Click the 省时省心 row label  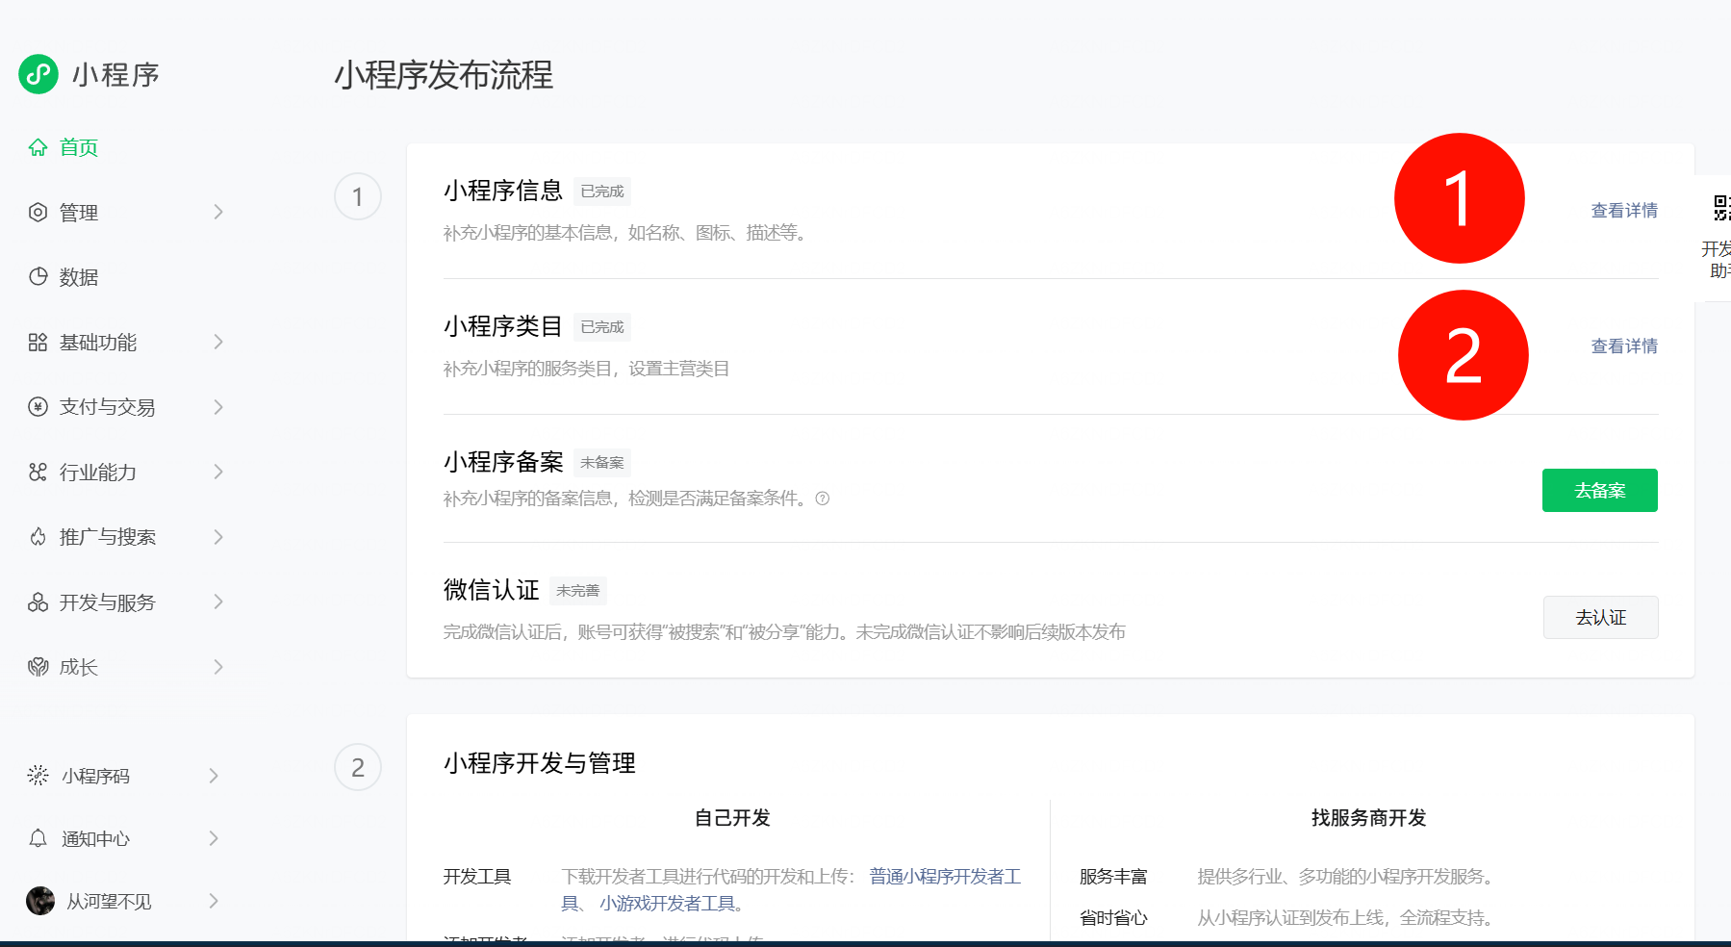click(x=1113, y=918)
